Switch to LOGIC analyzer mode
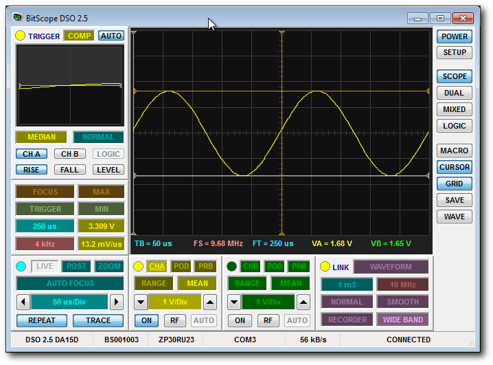The image size is (493, 365). 454,126
